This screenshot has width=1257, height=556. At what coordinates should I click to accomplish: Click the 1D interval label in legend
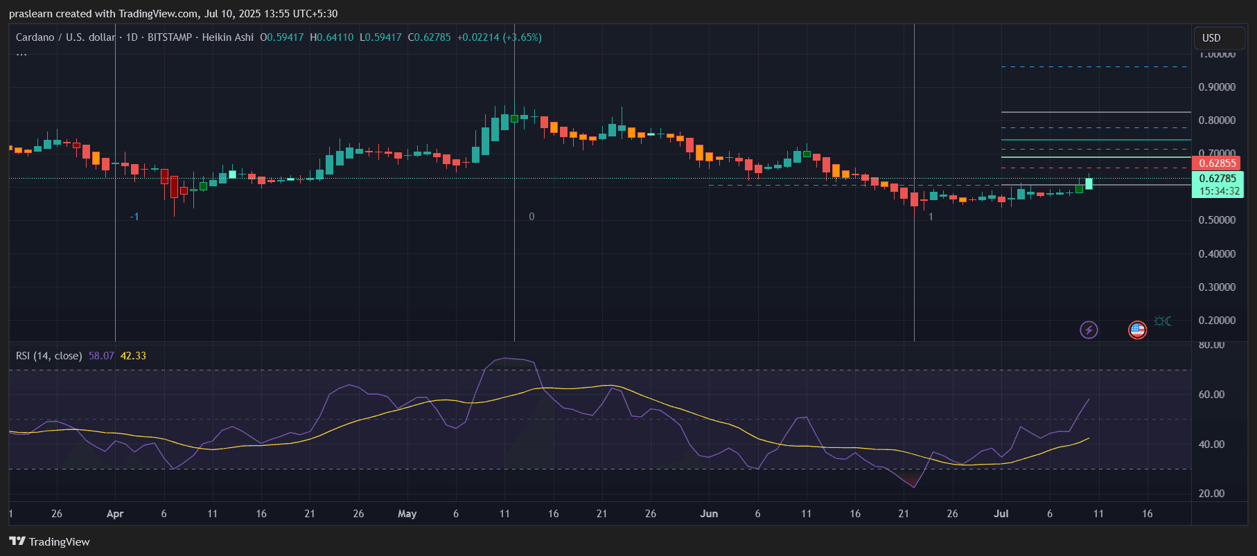pos(132,37)
